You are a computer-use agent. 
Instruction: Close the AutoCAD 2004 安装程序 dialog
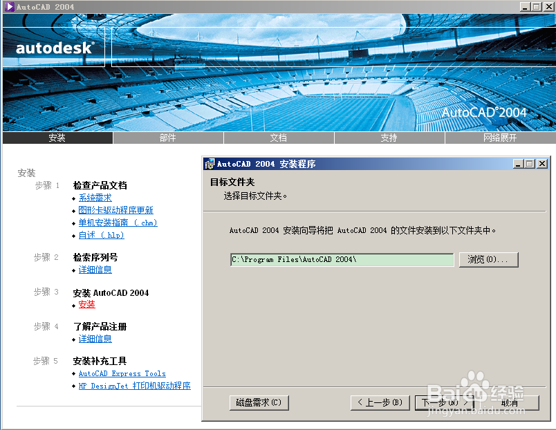tap(541, 164)
